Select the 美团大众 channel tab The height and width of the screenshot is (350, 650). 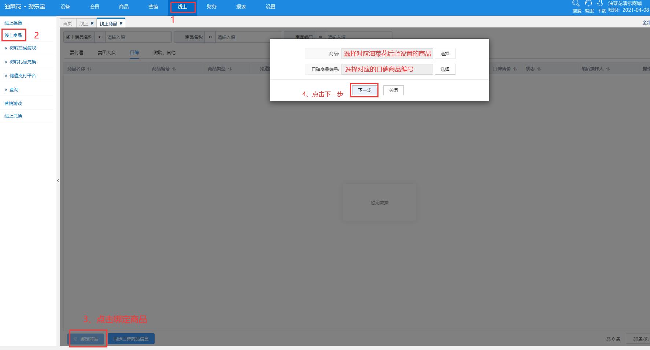(x=107, y=53)
